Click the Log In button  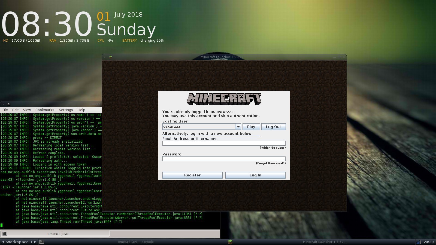pyautogui.click(x=255, y=175)
